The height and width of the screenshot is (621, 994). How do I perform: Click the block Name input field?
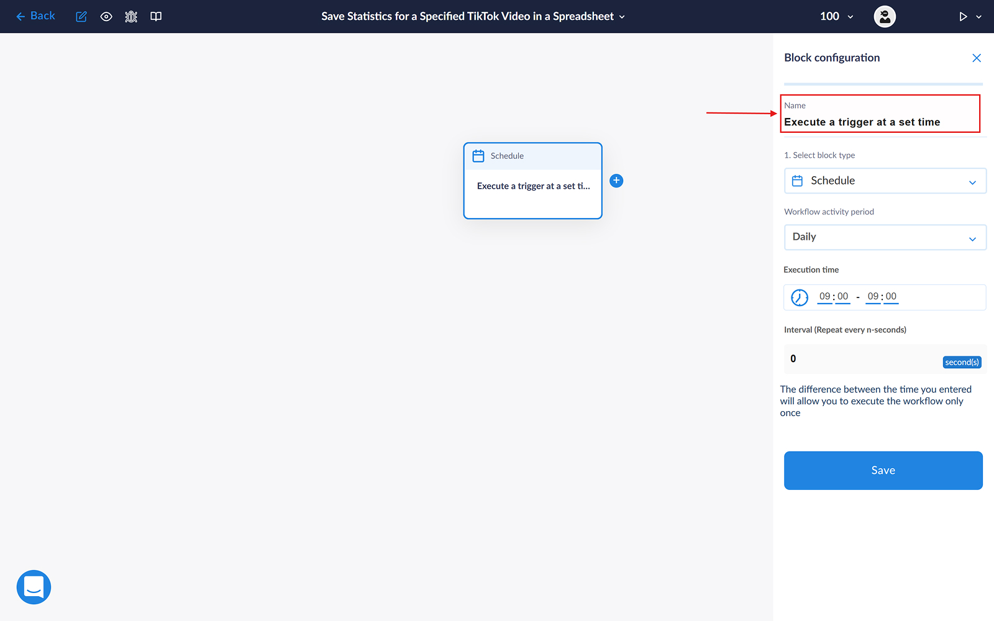click(880, 122)
